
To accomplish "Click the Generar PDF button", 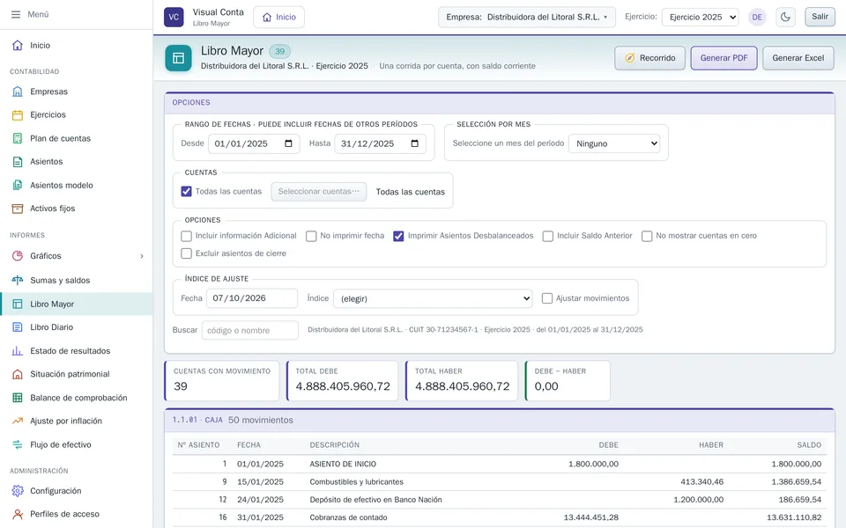I will [x=724, y=58].
